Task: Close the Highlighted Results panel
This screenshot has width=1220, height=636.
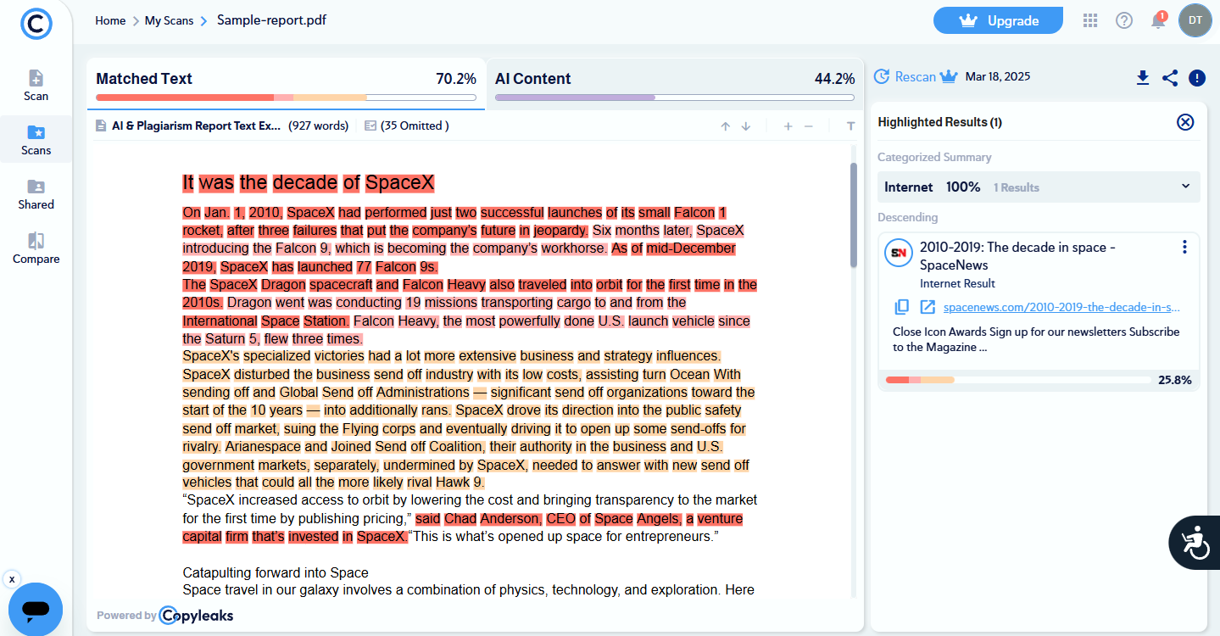Action: click(1185, 122)
